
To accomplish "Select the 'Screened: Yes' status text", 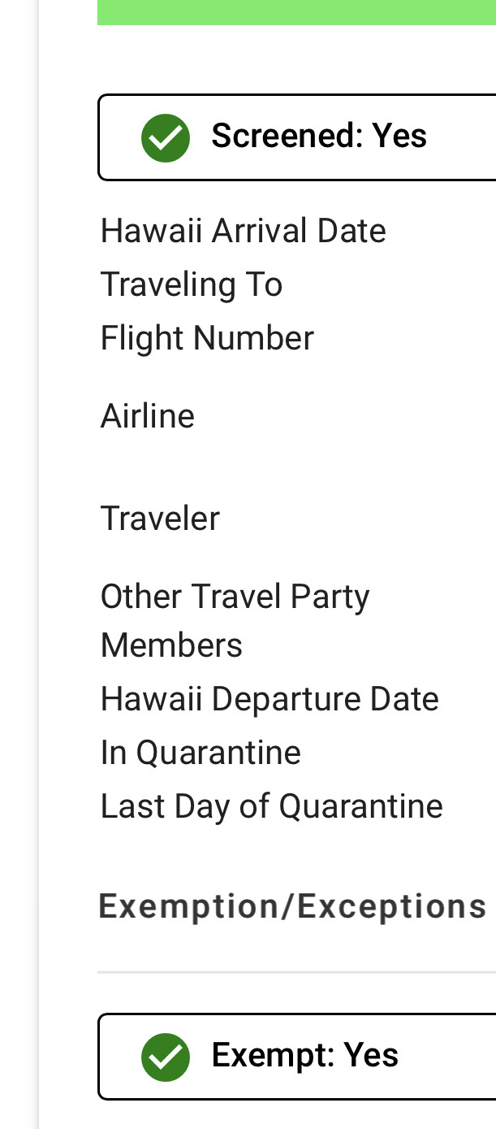I will pos(318,136).
